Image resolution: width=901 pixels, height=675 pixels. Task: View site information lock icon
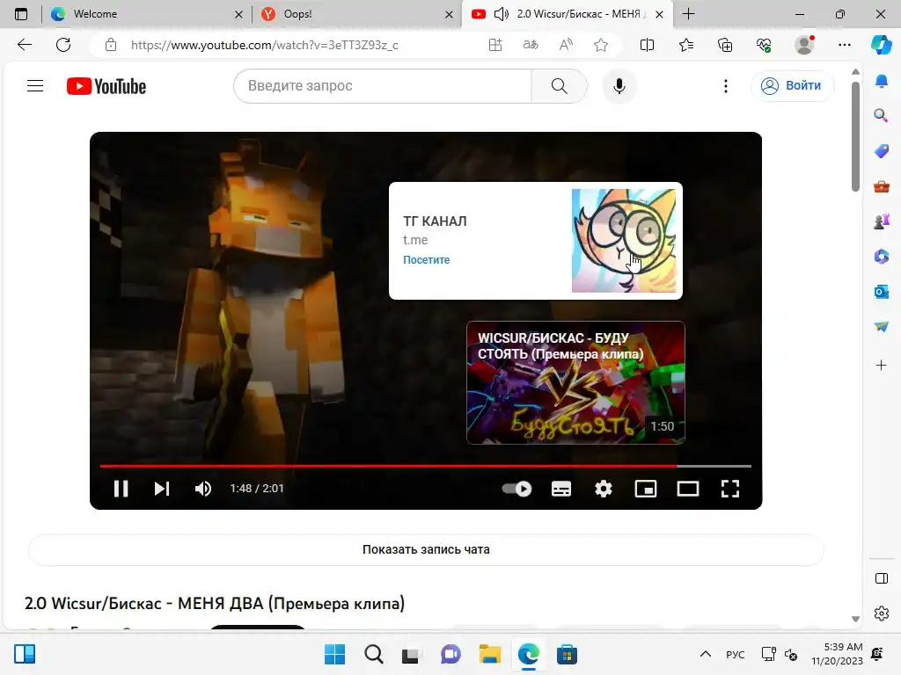[x=111, y=45]
